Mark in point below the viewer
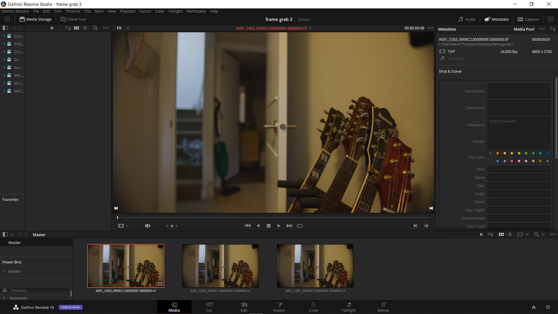Screen dimensions: 558x314 (415, 226)
